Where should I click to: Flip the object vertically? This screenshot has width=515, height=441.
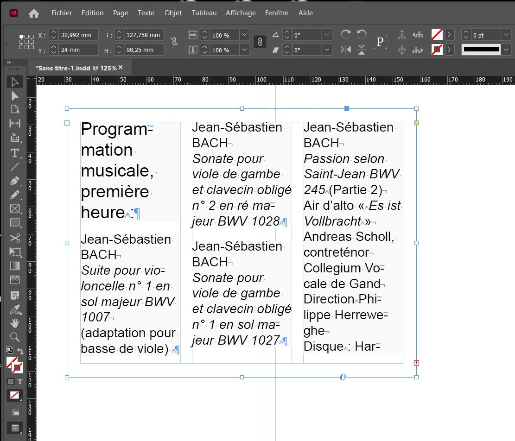point(361,50)
